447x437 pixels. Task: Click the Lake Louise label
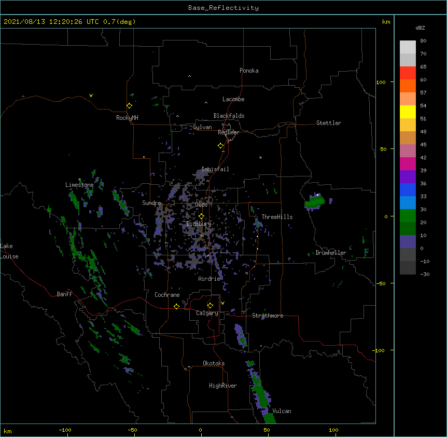pyautogui.click(x=9, y=251)
